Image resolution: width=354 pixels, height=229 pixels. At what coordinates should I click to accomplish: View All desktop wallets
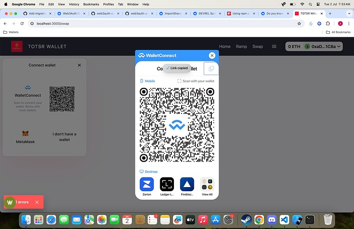pos(207,187)
